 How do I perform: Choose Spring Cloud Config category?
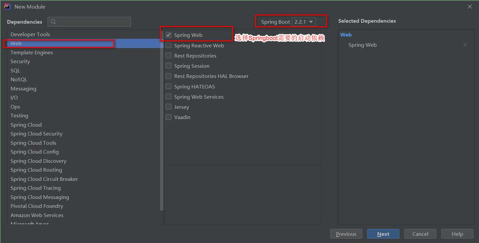coord(84,152)
